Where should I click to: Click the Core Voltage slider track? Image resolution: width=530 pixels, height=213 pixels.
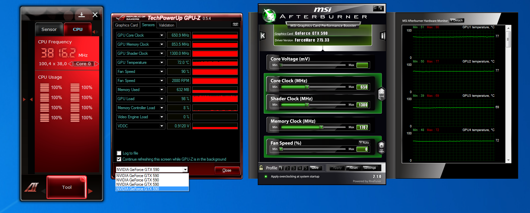pyautogui.click(x=314, y=65)
